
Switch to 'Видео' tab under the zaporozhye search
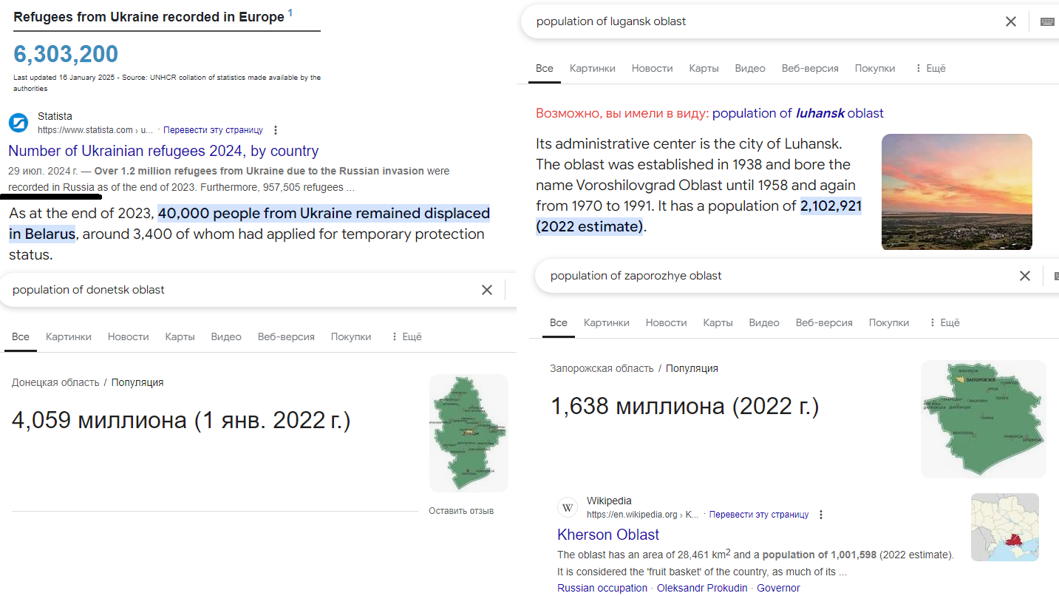[x=764, y=322]
